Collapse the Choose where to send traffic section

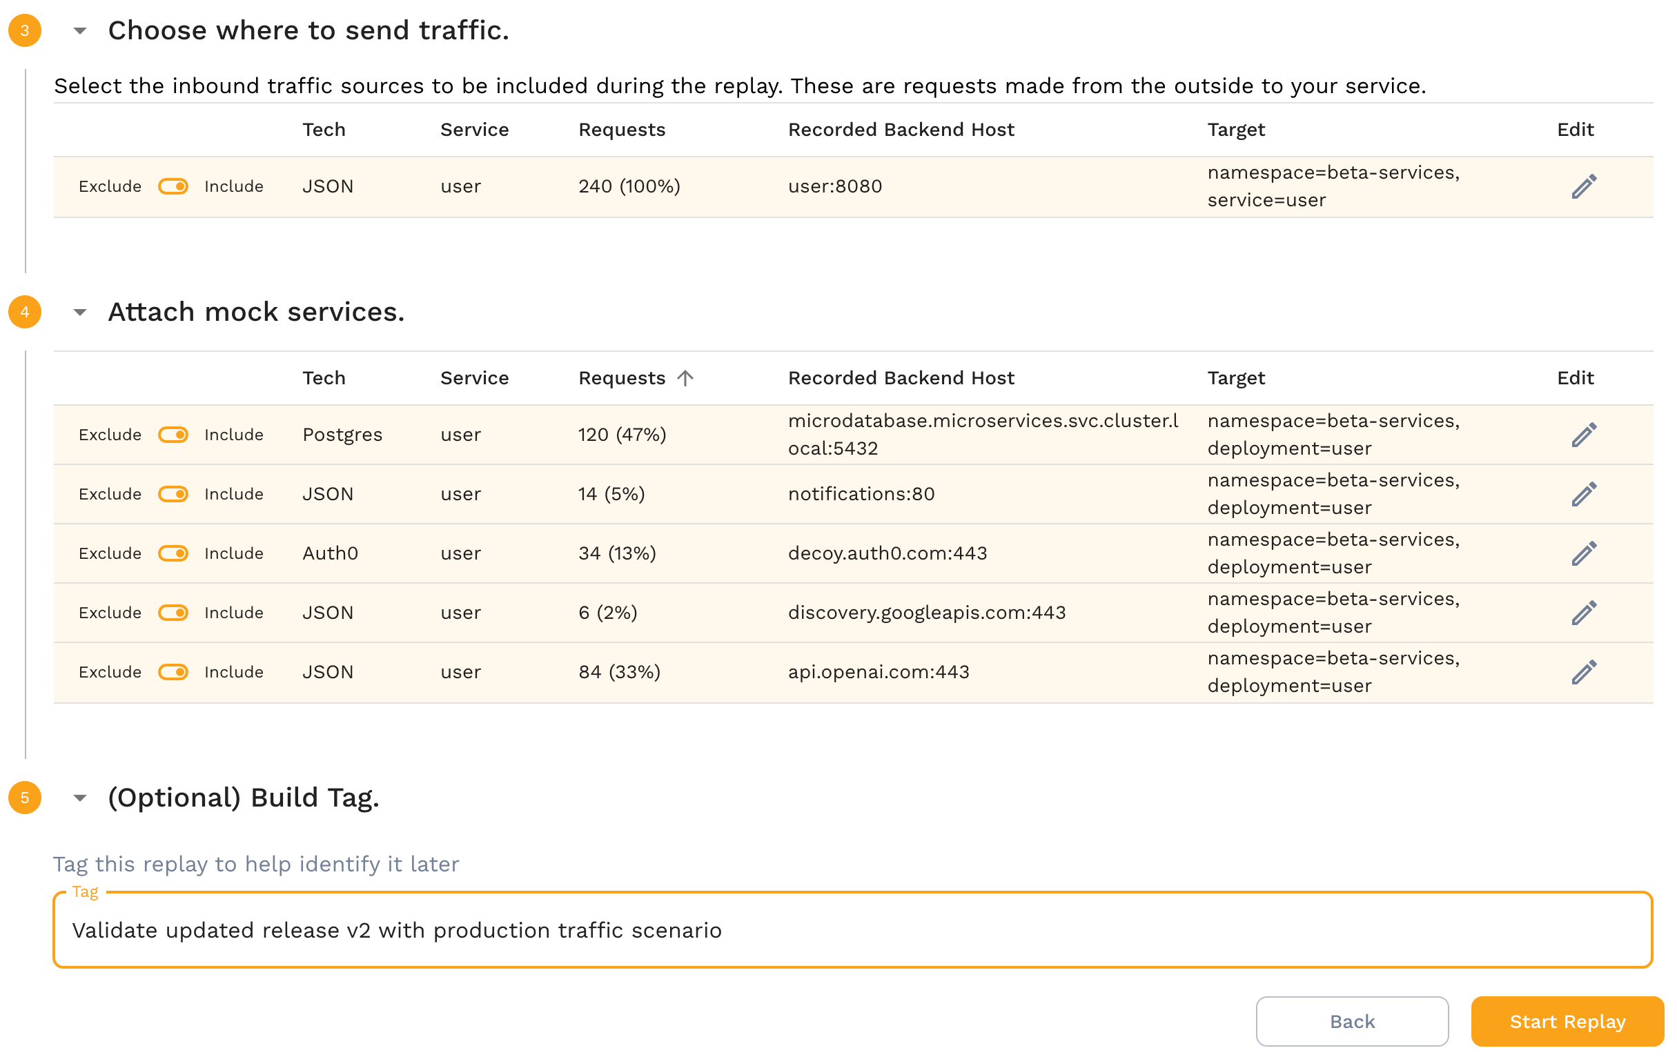point(80,30)
